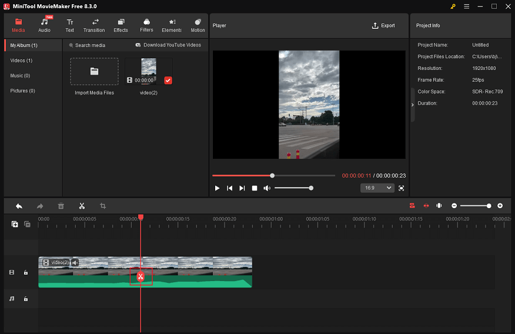
Task: Select Pictures (0) category
Action: click(x=23, y=91)
